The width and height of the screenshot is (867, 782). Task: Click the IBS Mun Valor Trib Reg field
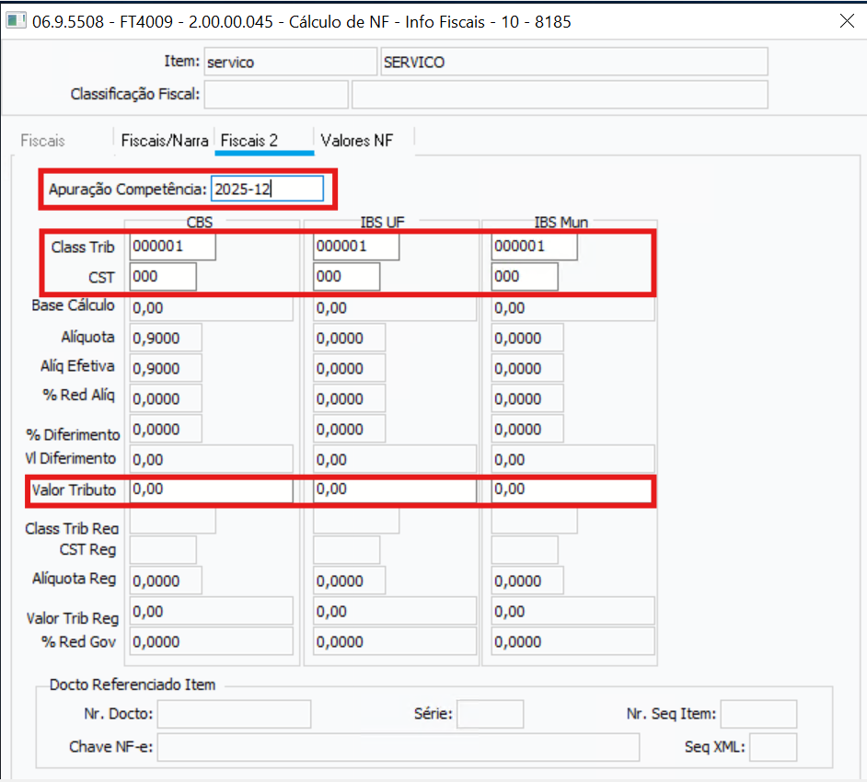572,611
